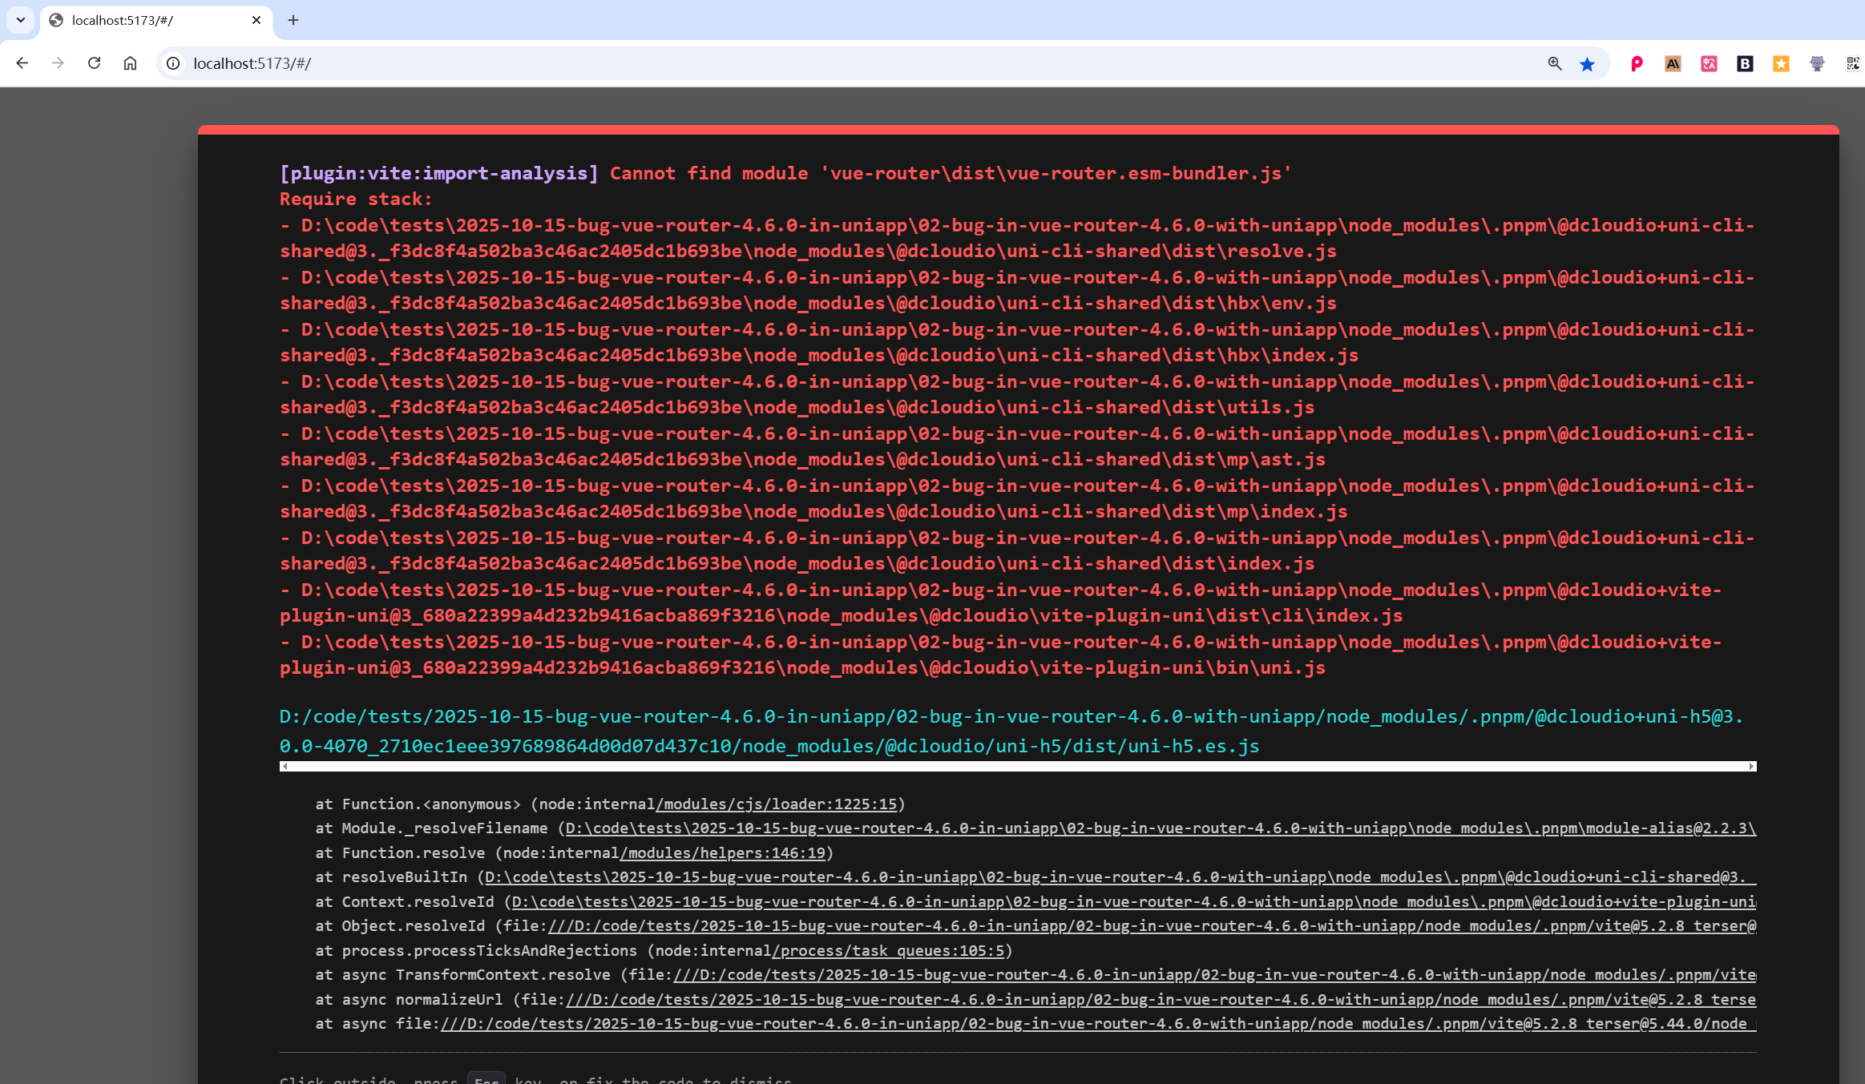1865x1084 pixels.
Task: View site information icon
Action: coord(173,63)
